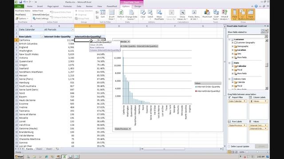Click the PivotTable Name input field
Viewport: 284px width, 159px height.
pyautogui.click(x=23, y=15)
